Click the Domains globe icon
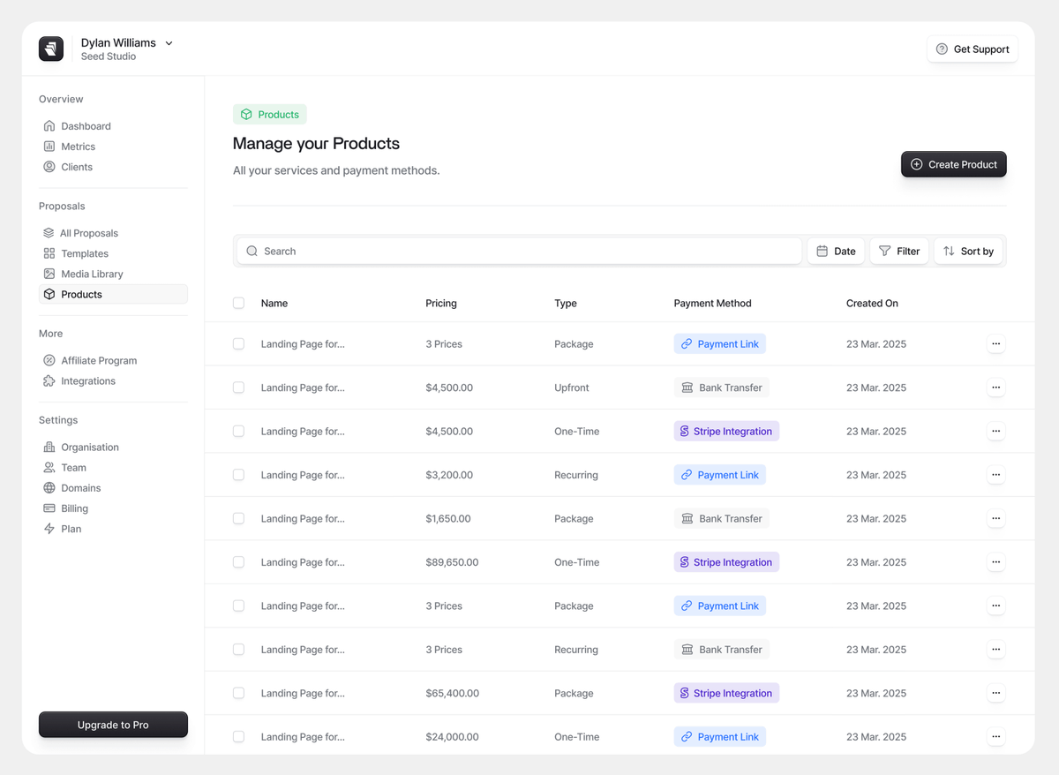This screenshot has height=775, width=1059. click(x=49, y=487)
